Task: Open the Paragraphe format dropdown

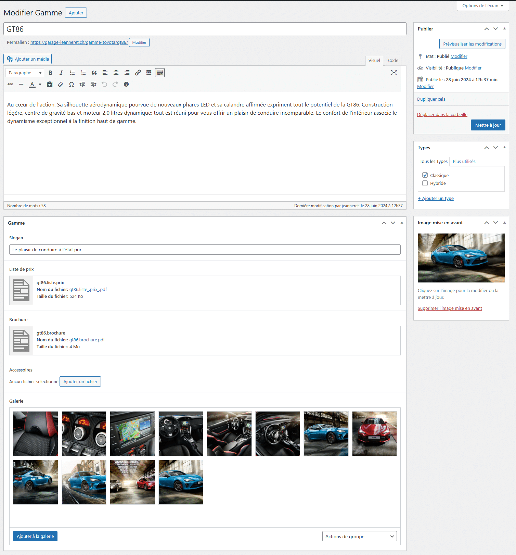Action: [25, 73]
